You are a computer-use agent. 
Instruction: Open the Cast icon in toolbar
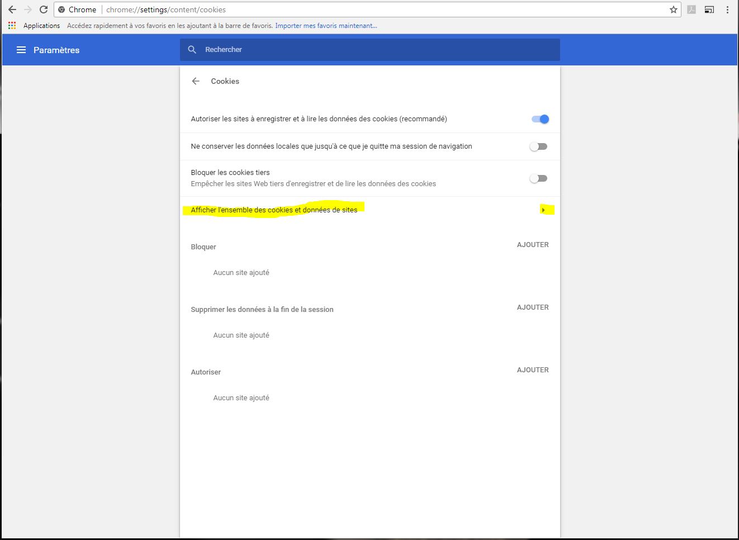[x=709, y=10]
